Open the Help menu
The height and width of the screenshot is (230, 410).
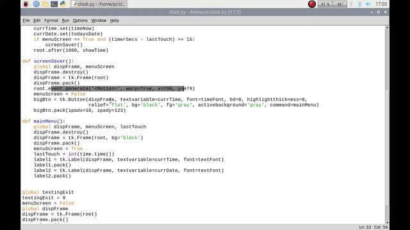tap(114, 20)
